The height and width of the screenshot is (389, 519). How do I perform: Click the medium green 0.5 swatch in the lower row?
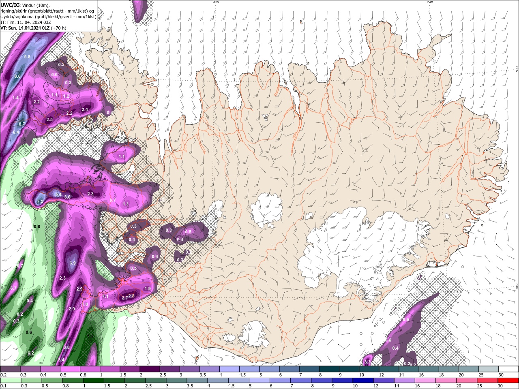pyautogui.click(x=51, y=380)
